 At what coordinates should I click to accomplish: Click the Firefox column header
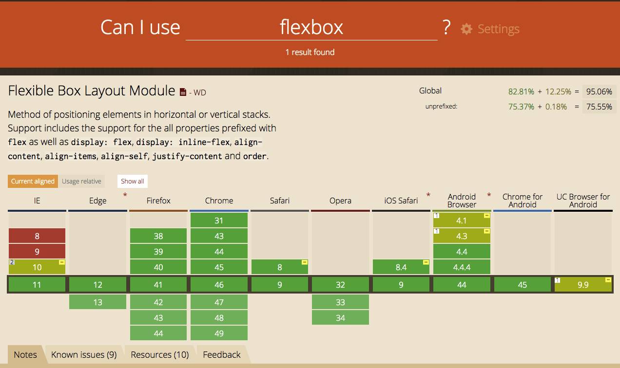[x=158, y=201]
